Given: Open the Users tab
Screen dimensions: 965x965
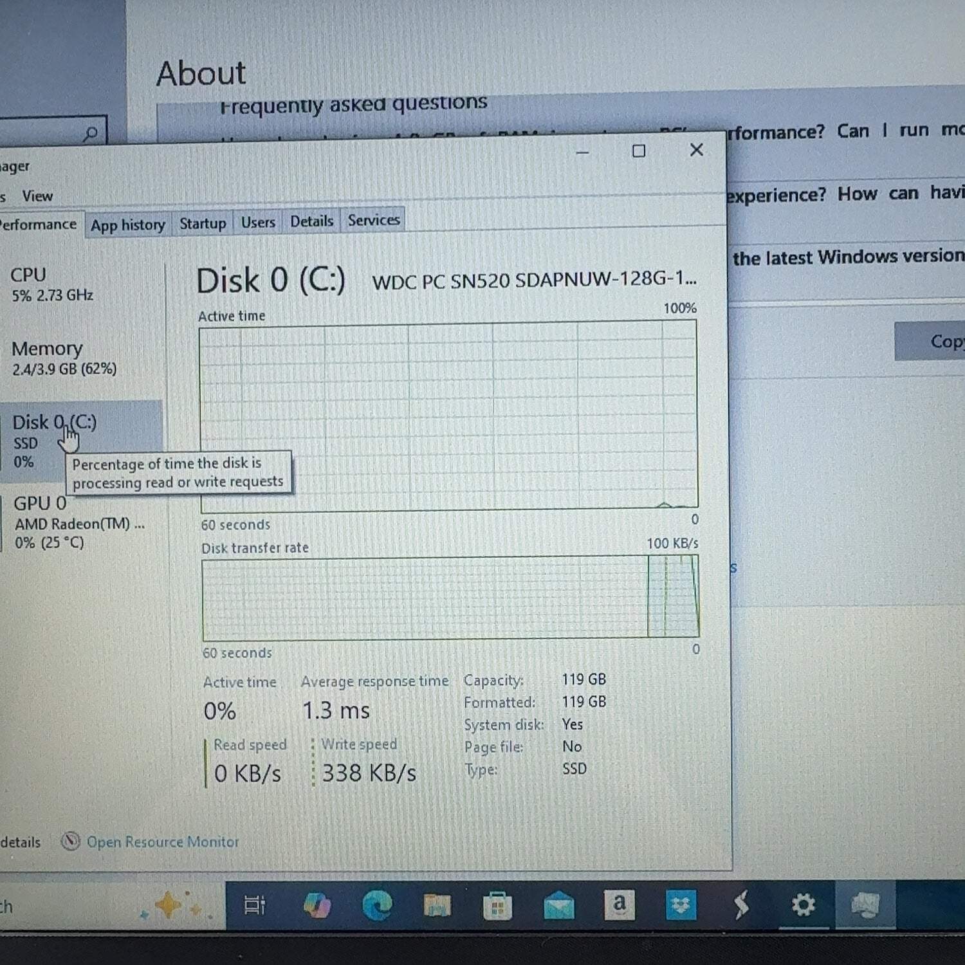Looking at the screenshot, I should [x=258, y=223].
